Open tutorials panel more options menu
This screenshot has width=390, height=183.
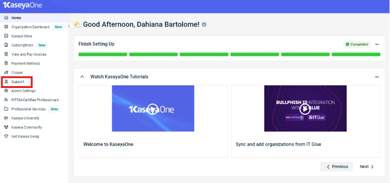[x=377, y=77]
